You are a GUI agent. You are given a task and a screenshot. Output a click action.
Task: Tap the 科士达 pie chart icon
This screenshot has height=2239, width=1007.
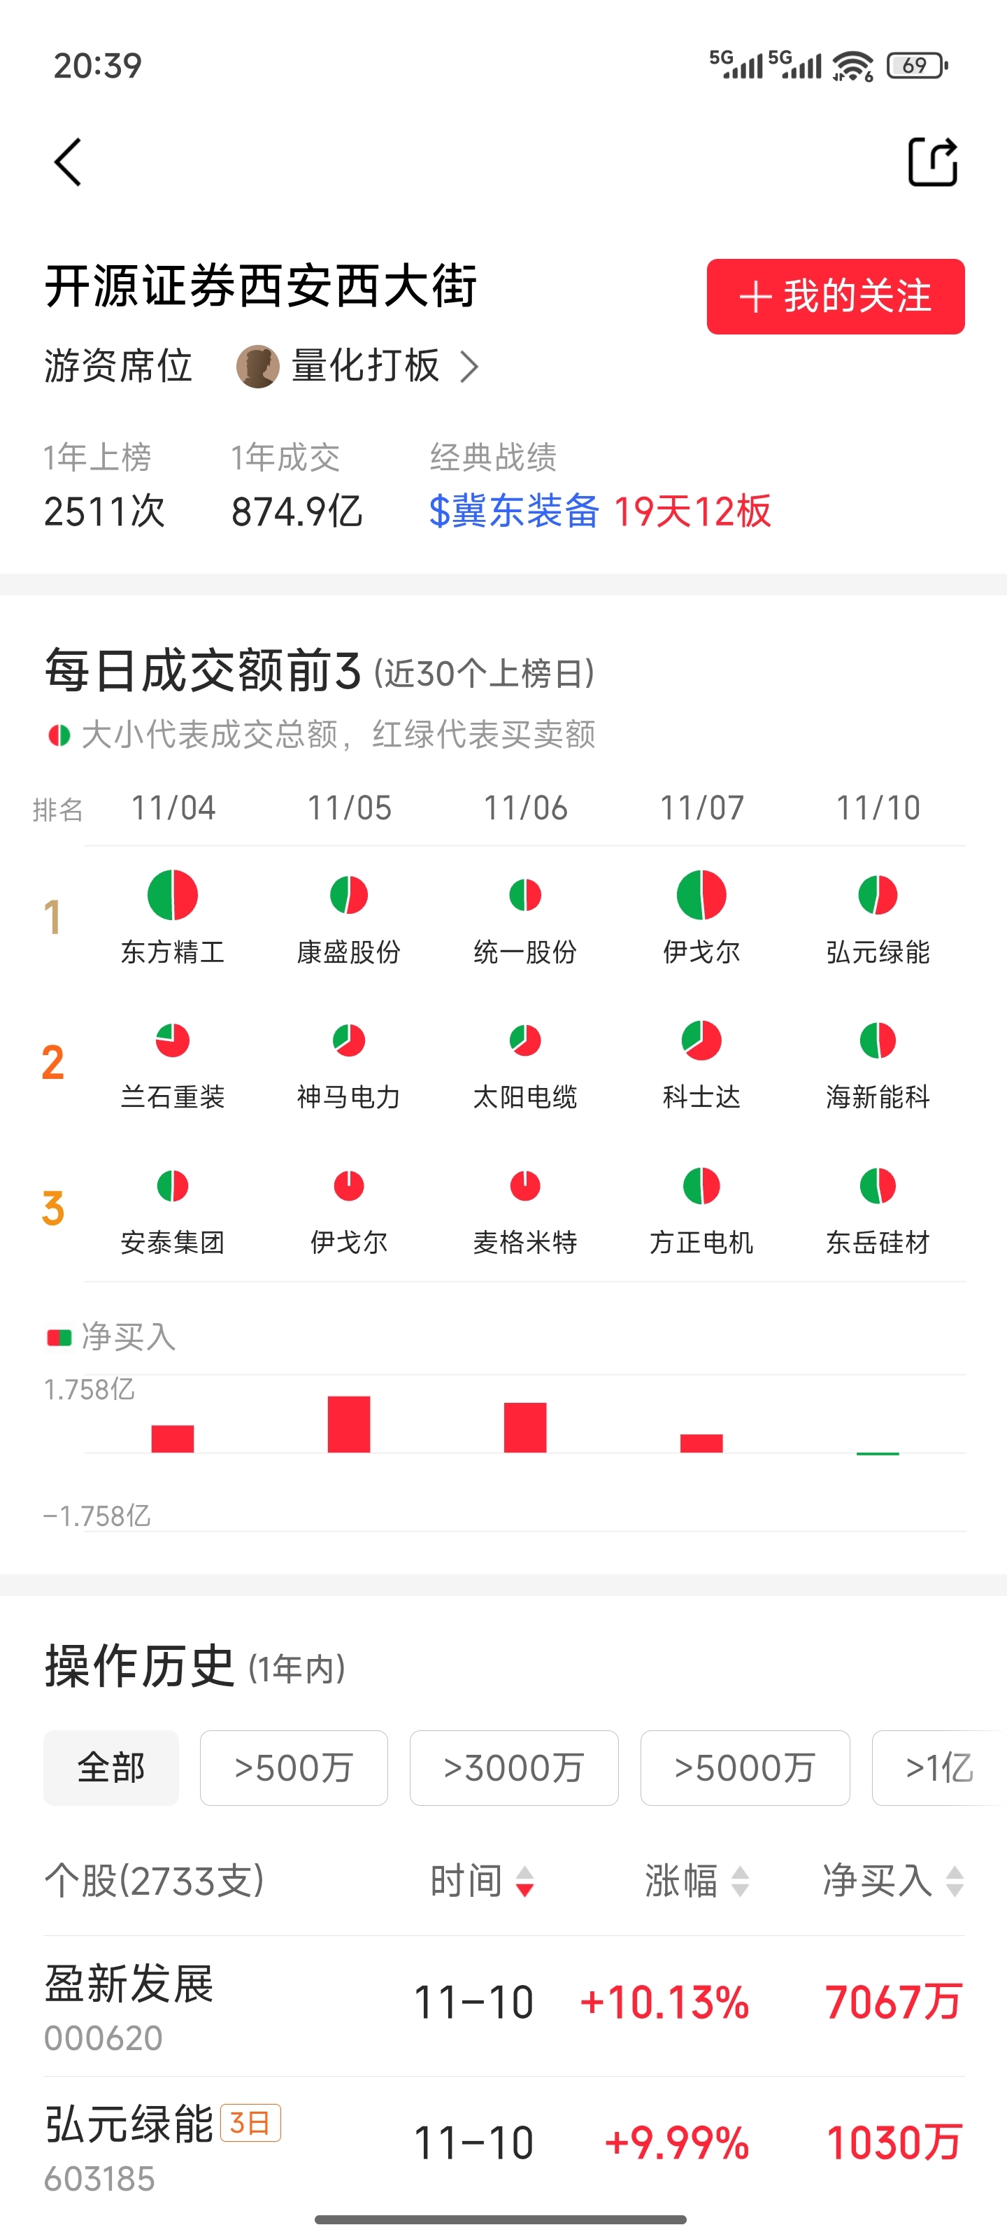[701, 1040]
